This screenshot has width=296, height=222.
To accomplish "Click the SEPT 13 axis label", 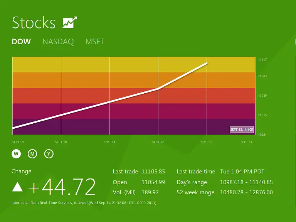I will coord(207,142).
